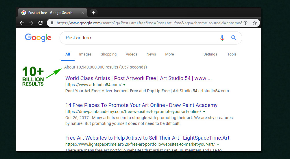290x159 pixels.
Task: Open World Class Artists Art Studio 54 result
Action: click(138, 78)
